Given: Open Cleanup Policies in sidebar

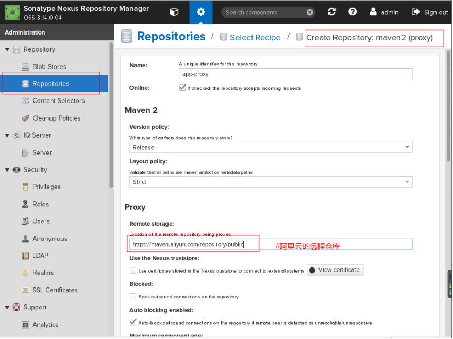Looking at the screenshot, I should click(x=56, y=118).
